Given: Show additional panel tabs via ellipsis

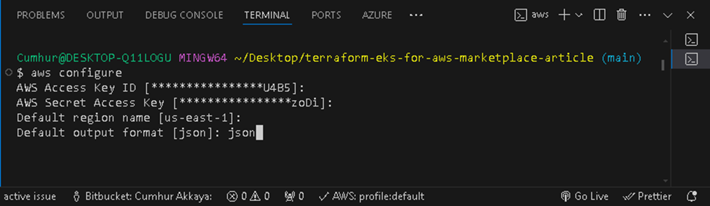Looking at the screenshot, I should 416,15.
